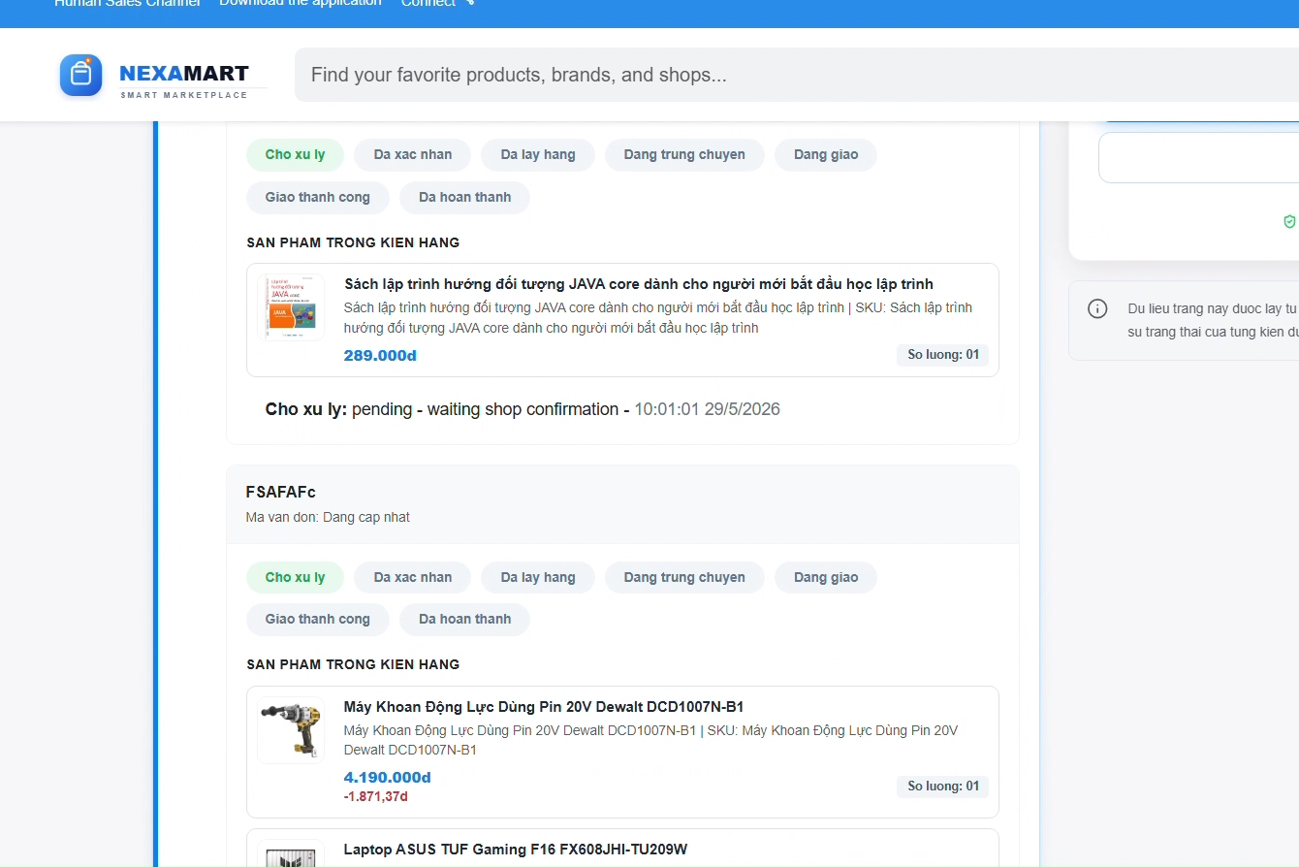Click the green shield check icon
1299x867 pixels.
pyautogui.click(x=1289, y=222)
